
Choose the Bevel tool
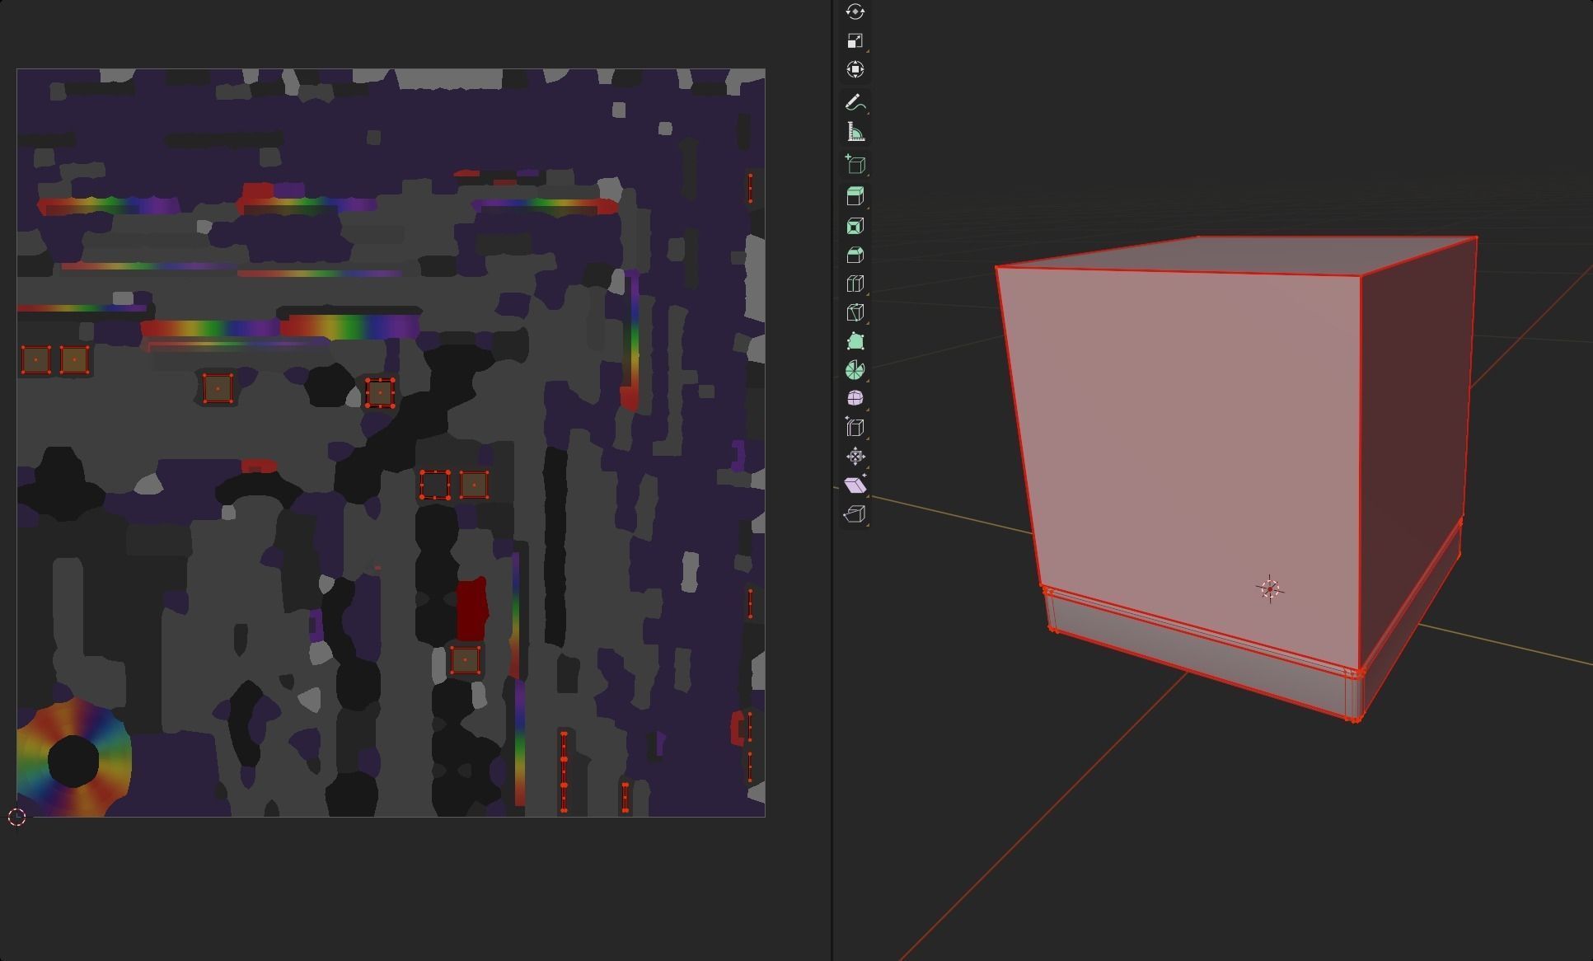[855, 255]
